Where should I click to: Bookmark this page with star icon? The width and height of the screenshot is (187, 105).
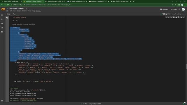click(176, 5)
